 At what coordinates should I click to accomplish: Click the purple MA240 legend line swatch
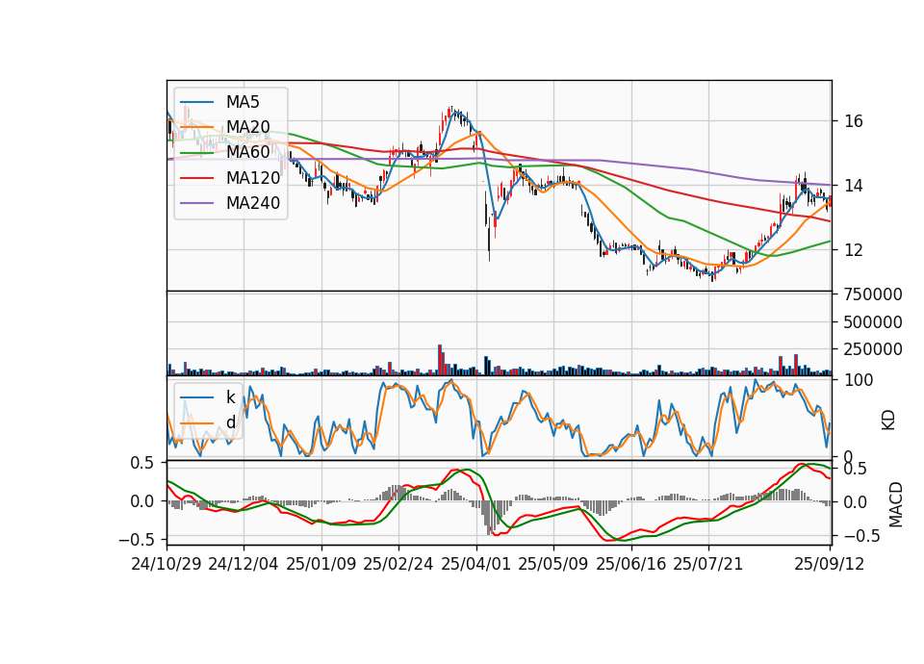[196, 203]
